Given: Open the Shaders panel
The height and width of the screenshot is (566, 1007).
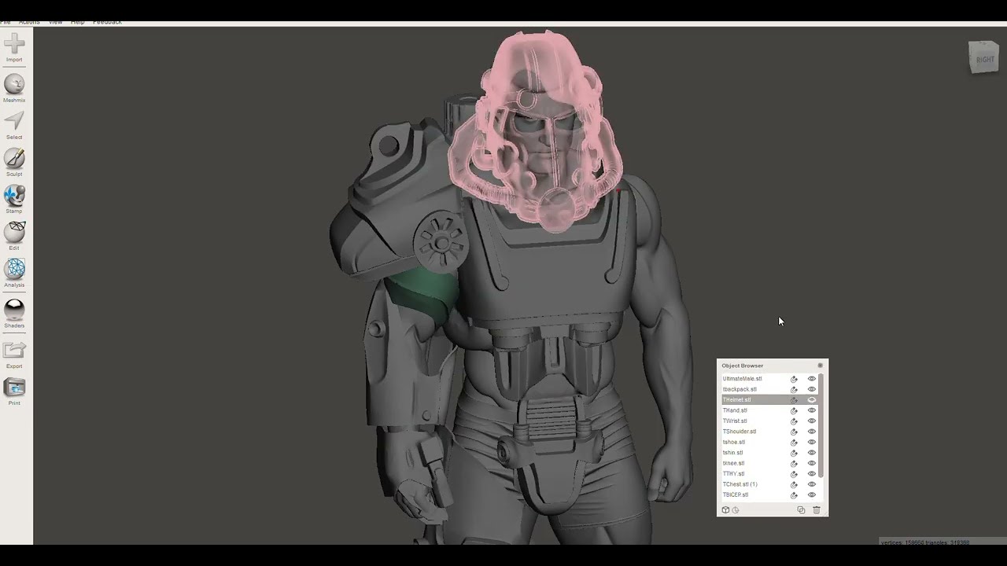Looking at the screenshot, I should [x=14, y=313].
